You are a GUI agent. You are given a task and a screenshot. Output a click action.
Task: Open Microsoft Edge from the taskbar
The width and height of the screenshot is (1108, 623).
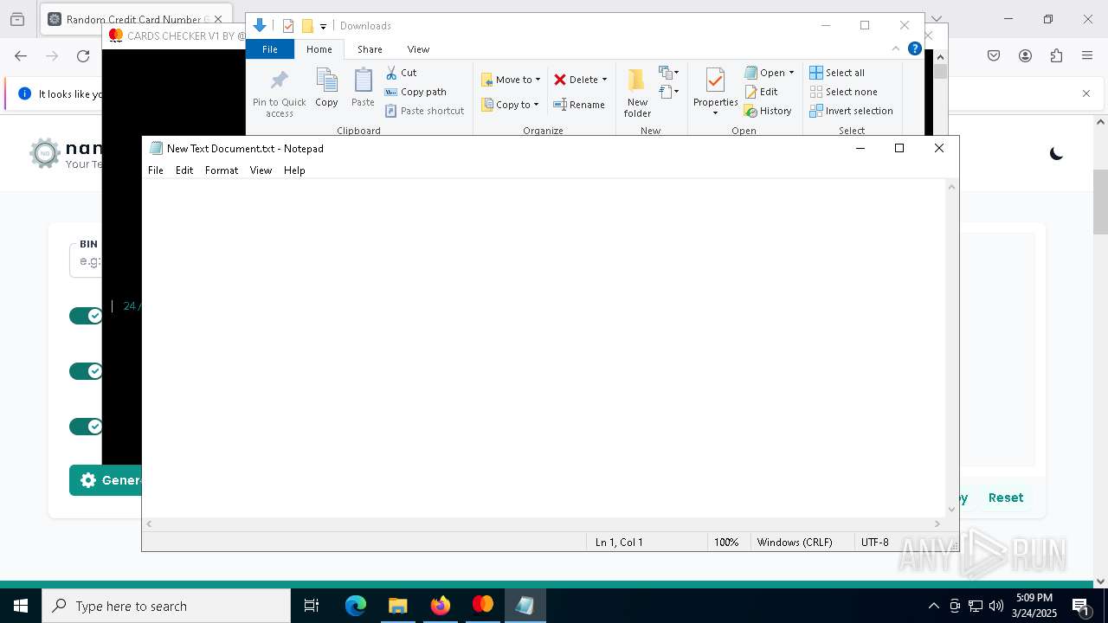click(x=356, y=606)
